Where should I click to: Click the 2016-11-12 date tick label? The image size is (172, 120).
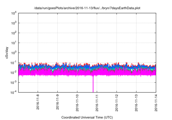tap(117, 103)
